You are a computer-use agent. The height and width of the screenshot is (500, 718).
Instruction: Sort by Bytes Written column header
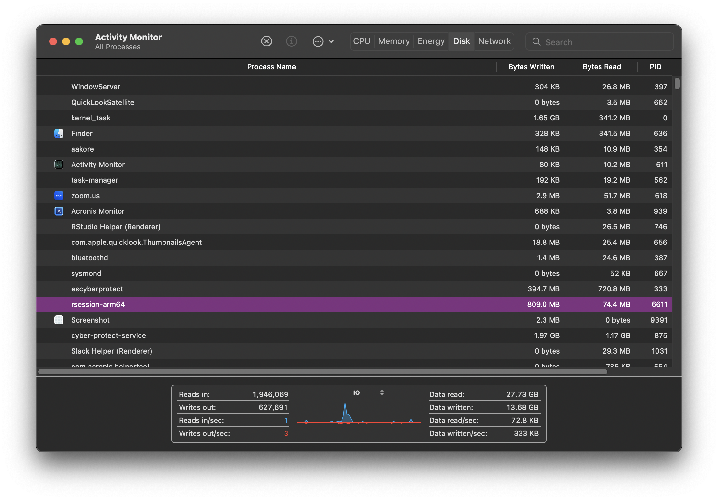tap(531, 67)
